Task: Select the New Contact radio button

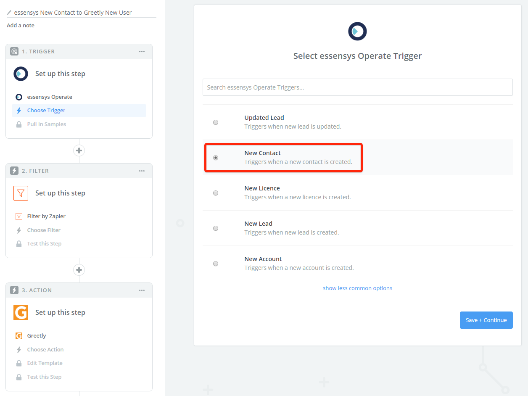Action: (216, 158)
